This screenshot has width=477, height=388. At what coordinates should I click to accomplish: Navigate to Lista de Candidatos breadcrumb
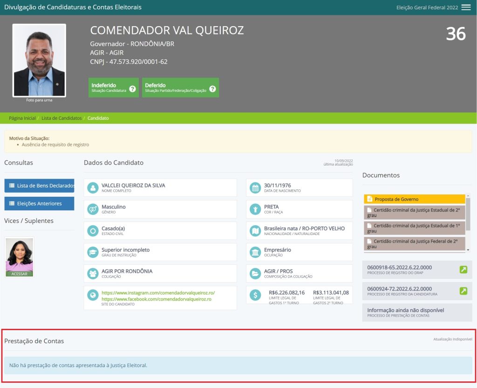(61, 118)
